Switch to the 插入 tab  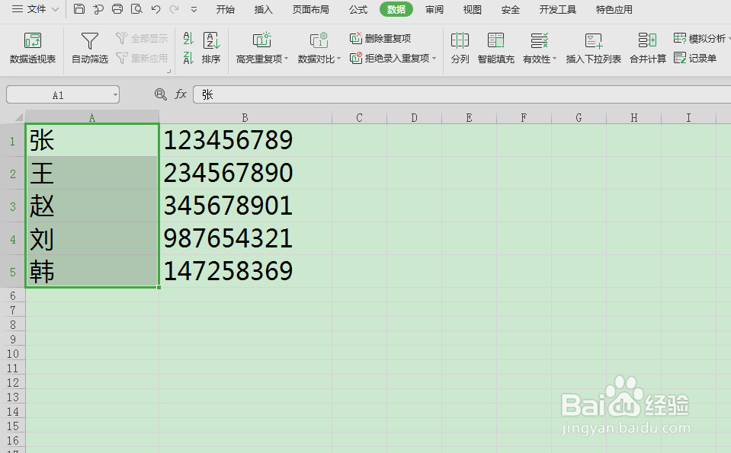coord(264,9)
